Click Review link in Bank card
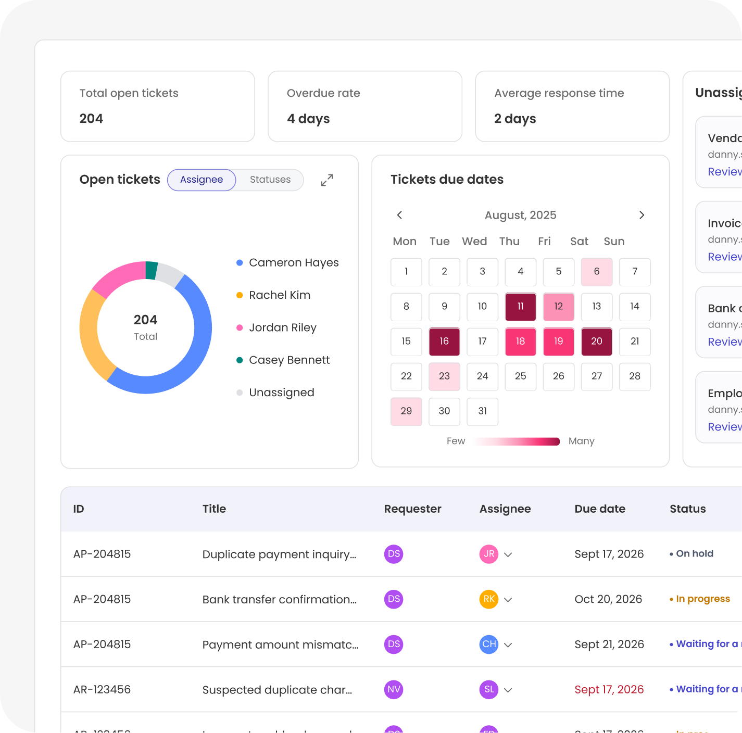The height and width of the screenshot is (733, 742). [x=725, y=342]
